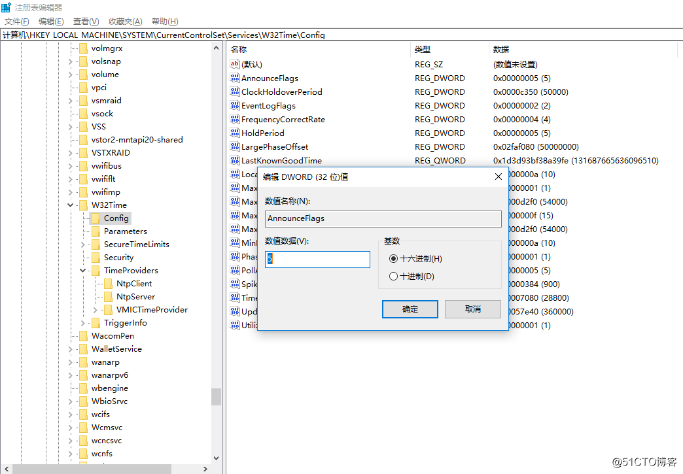Click the vsock folder icon

pyautogui.click(x=84, y=114)
